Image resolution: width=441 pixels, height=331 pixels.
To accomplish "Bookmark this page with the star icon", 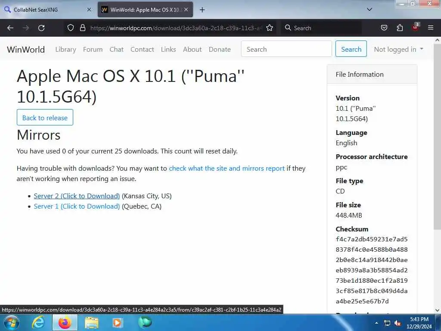I will click(x=270, y=28).
